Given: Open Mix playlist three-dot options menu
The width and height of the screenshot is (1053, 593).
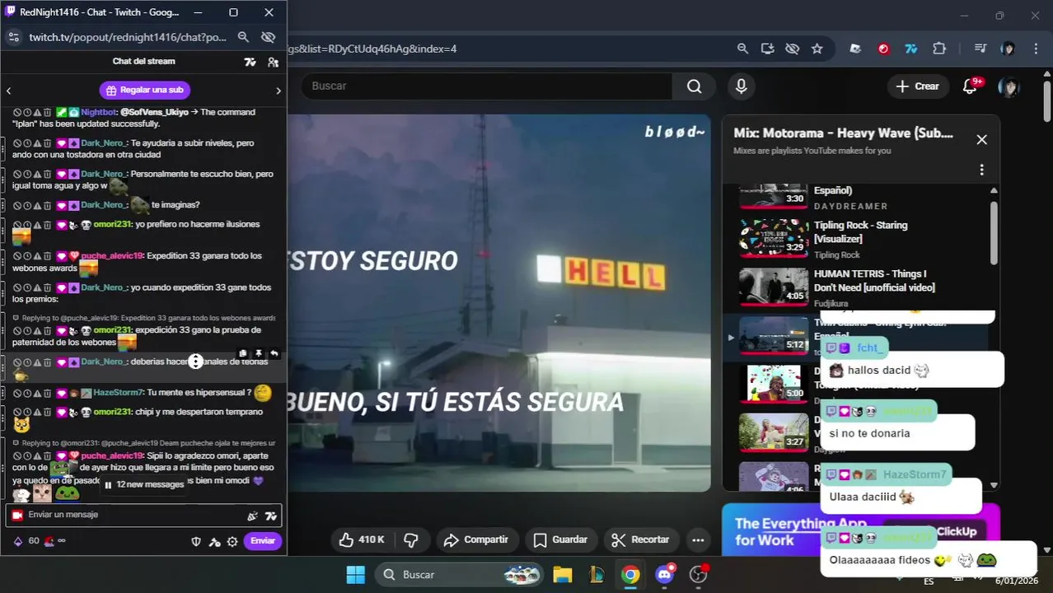Looking at the screenshot, I should [x=981, y=170].
